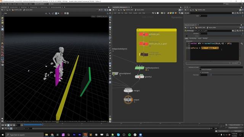
Task: Open the network editor Add menu
Action: pyautogui.click(x=115, y=13)
